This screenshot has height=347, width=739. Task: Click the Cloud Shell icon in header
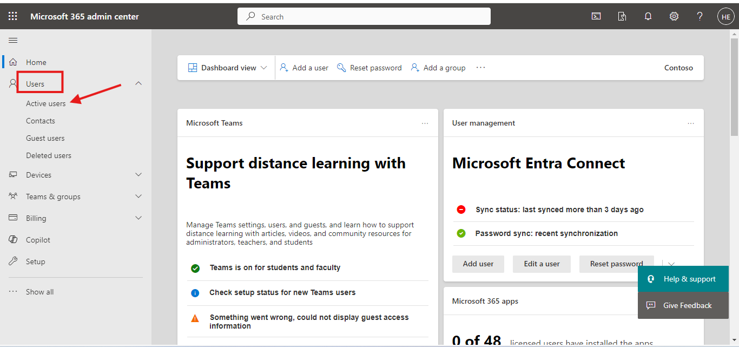tap(596, 16)
